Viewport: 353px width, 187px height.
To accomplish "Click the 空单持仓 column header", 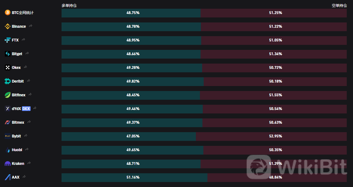I will (x=339, y=6).
